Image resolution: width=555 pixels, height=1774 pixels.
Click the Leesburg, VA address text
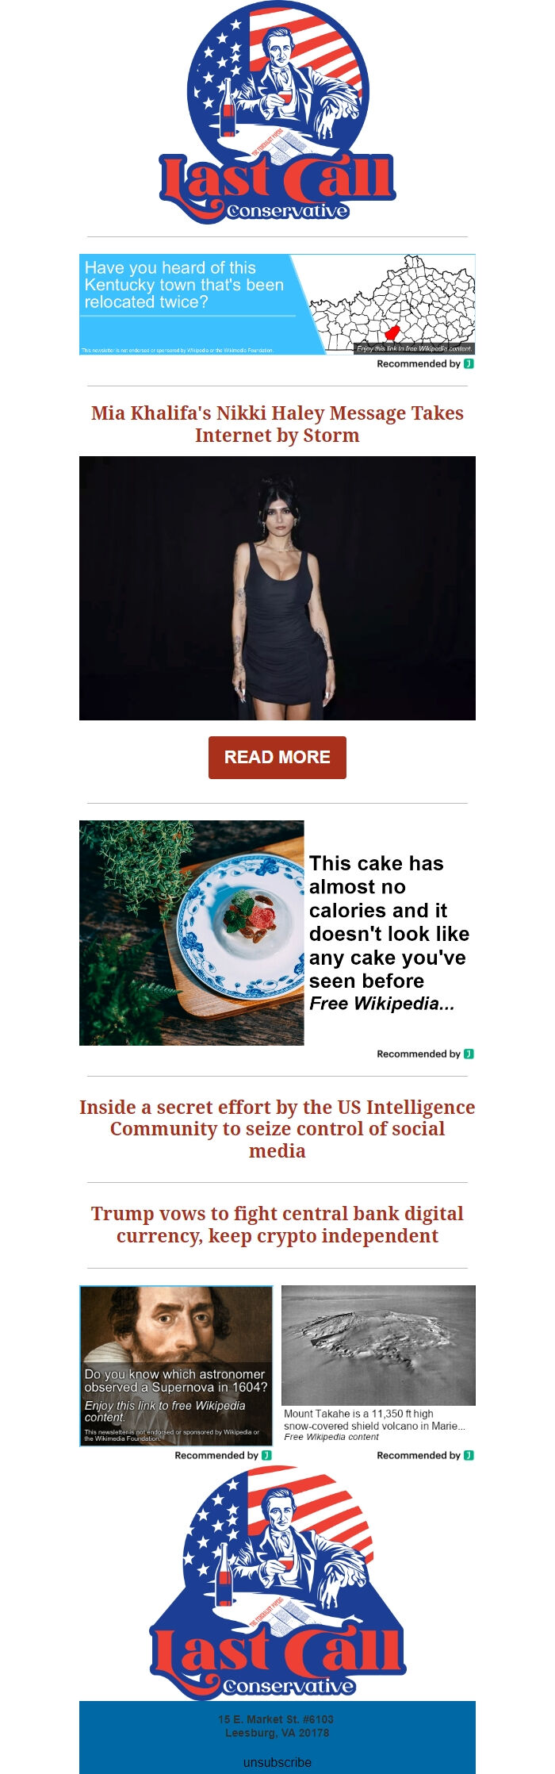277,1733
